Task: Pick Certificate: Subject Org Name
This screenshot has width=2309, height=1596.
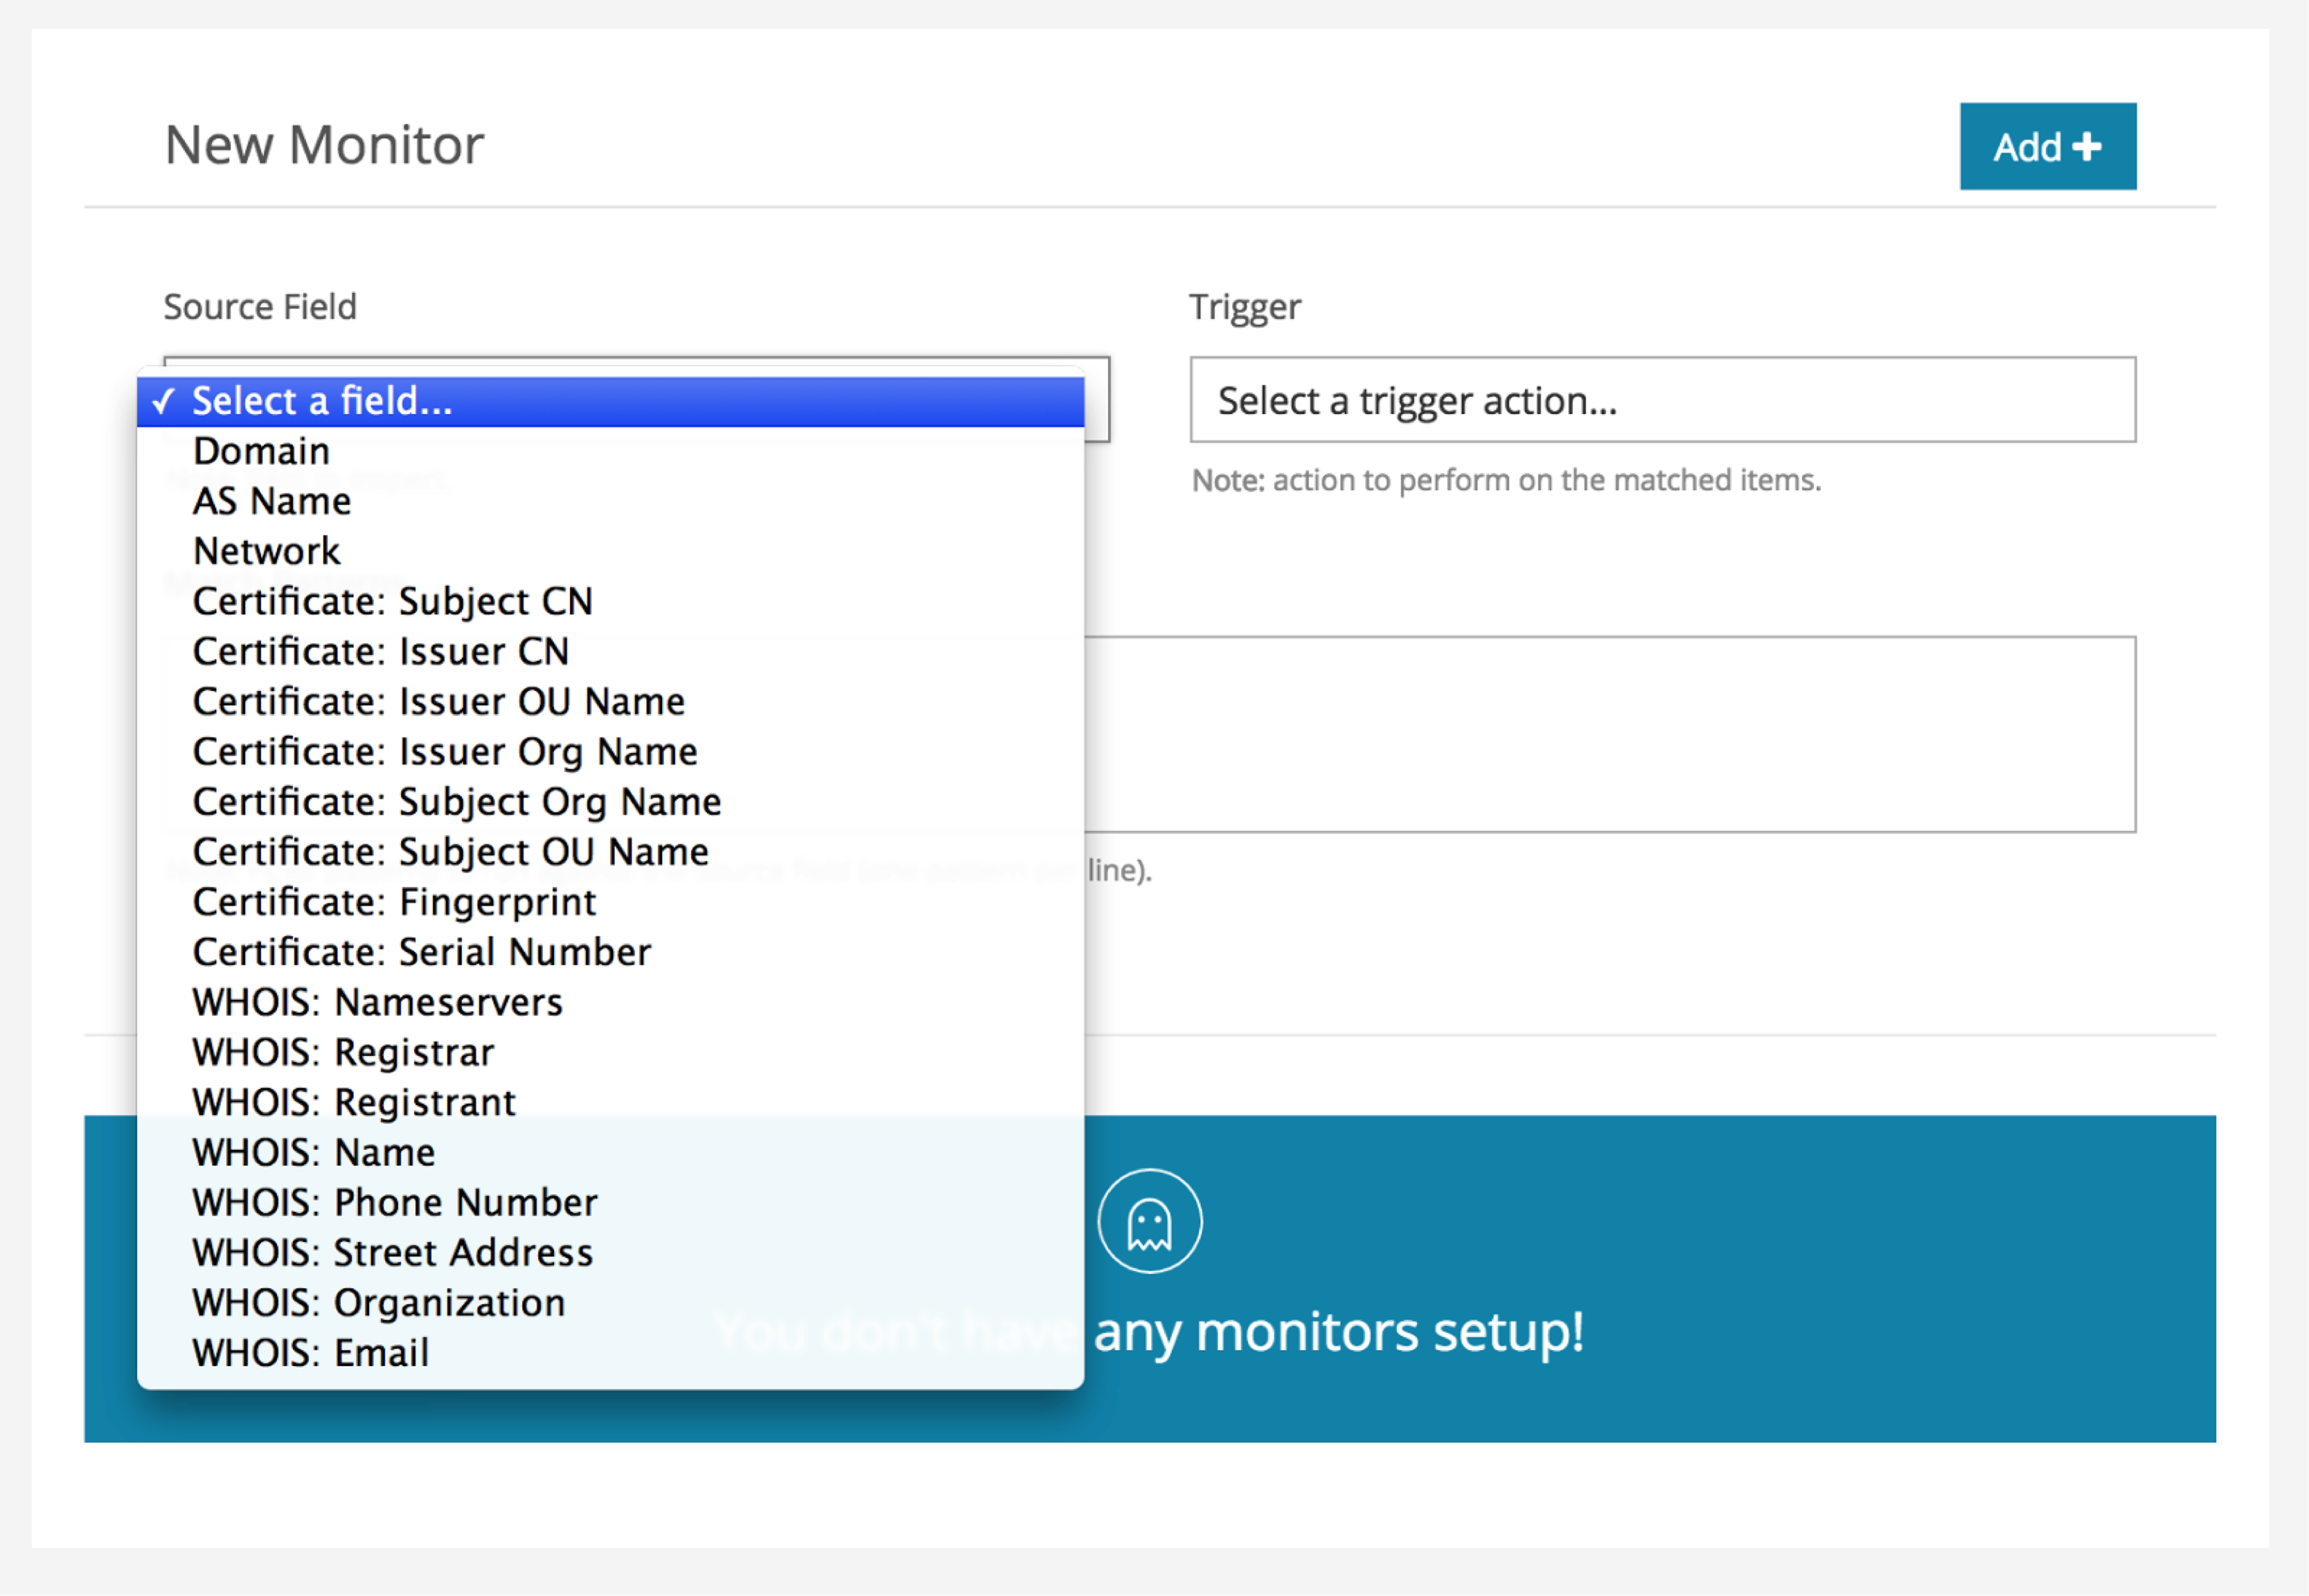Action: [610, 801]
